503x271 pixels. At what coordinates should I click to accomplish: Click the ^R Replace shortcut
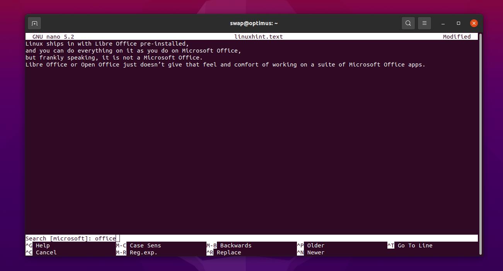pyautogui.click(x=224, y=252)
